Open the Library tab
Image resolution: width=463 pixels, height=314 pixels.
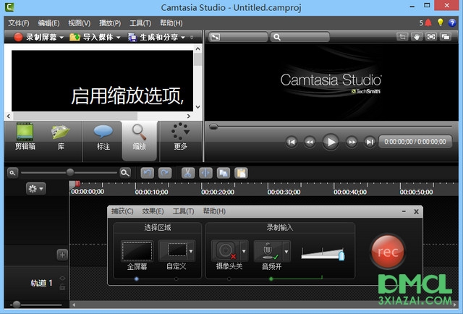pyautogui.click(x=61, y=137)
